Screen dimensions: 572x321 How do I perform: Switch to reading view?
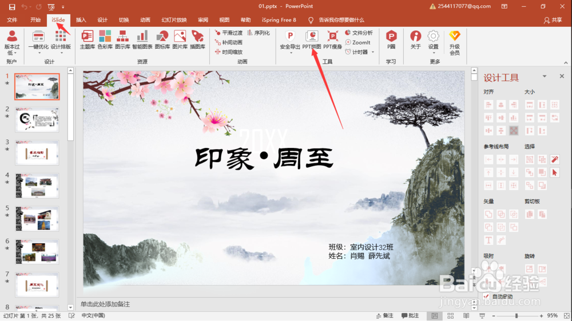pos(466,315)
